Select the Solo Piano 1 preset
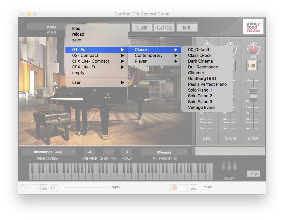Screen dimensions: 284x220 coord(207,90)
